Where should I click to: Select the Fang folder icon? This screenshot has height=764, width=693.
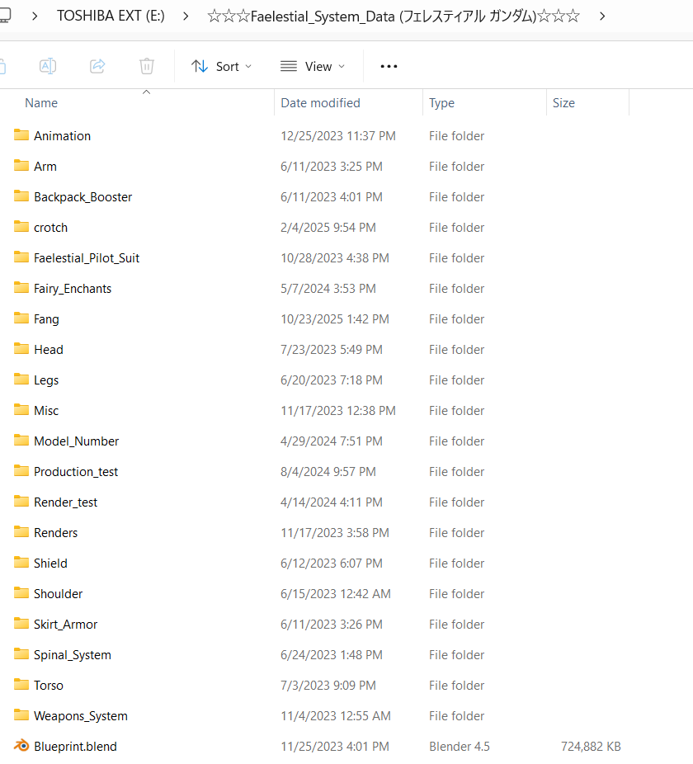coord(21,318)
